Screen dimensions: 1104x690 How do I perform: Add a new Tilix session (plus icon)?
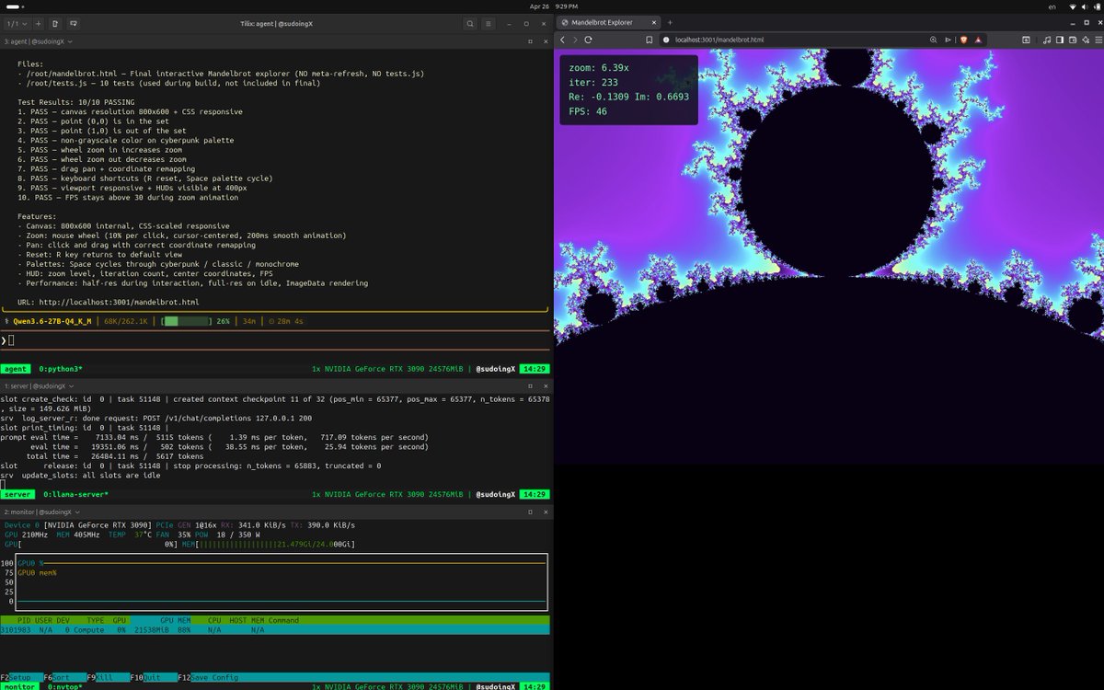coord(38,23)
